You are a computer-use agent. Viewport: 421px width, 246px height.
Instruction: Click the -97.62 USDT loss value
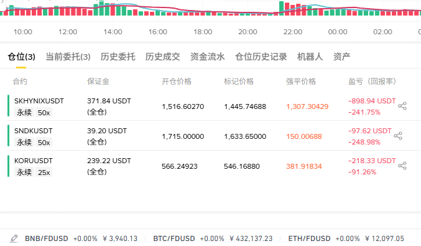tap(370, 131)
